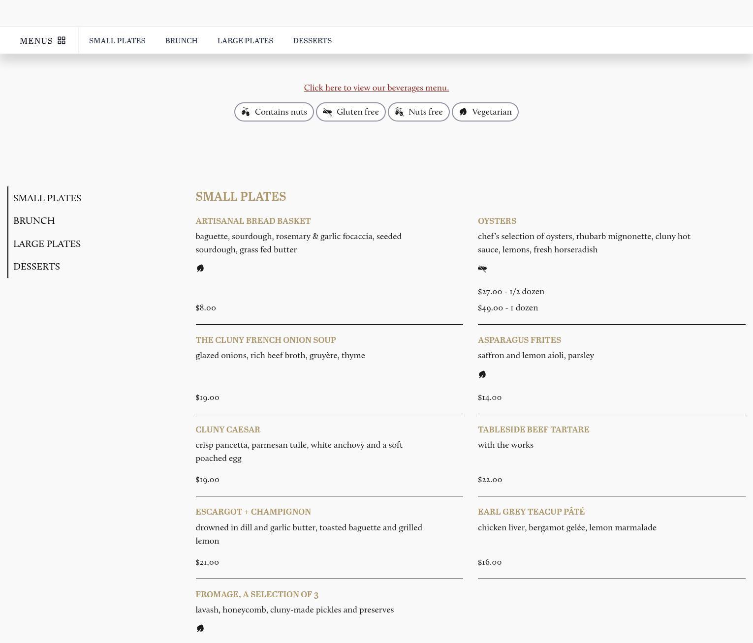The image size is (753, 643).
Task: Click gluten free icon under Oysters
Action: 482,269
